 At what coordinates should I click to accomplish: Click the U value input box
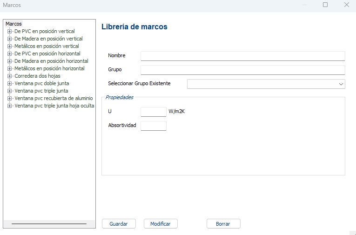(x=153, y=112)
